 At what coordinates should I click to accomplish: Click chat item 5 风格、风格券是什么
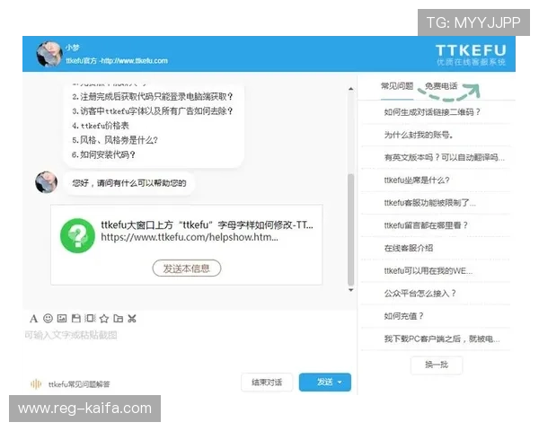pos(115,140)
